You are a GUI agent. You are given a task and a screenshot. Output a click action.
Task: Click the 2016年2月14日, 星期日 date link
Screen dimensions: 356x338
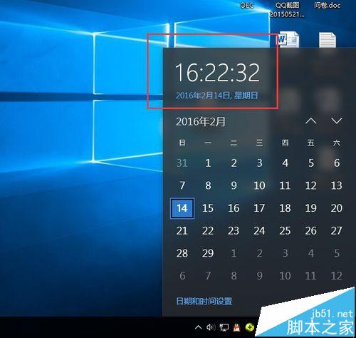tap(216, 96)
